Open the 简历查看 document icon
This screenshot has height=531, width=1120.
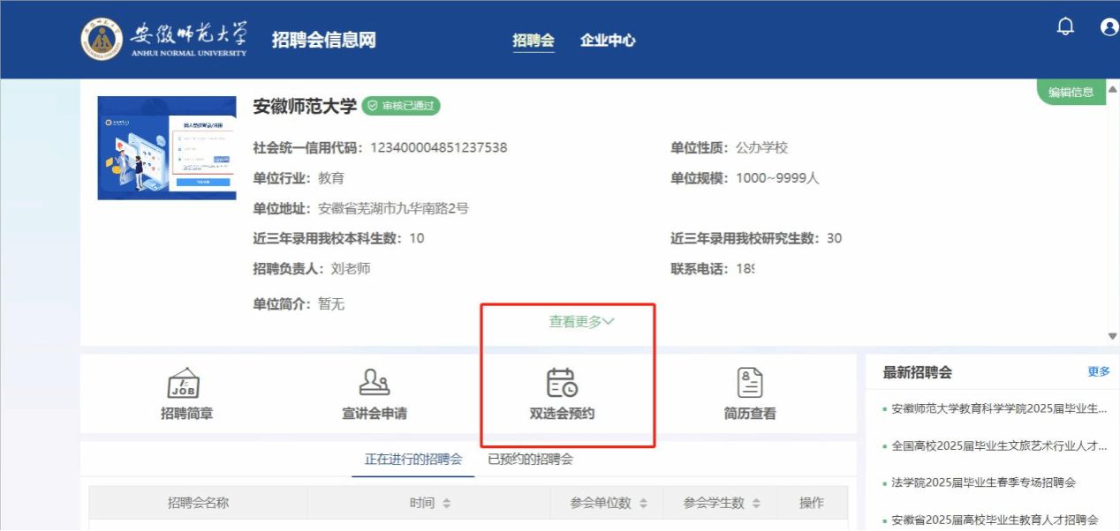pyautogui.click(x=750, y=382)
